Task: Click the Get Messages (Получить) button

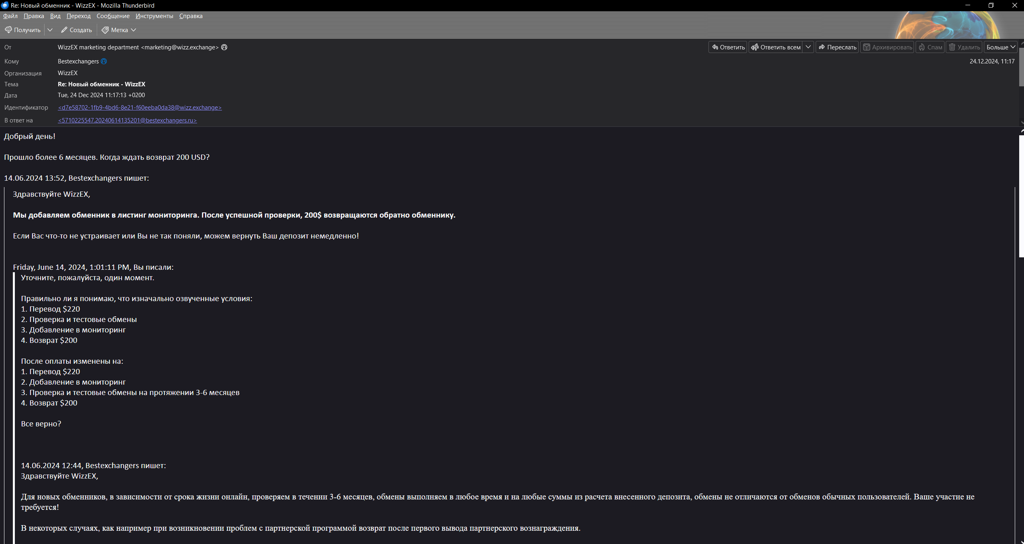Action: [x=22, y=30]
